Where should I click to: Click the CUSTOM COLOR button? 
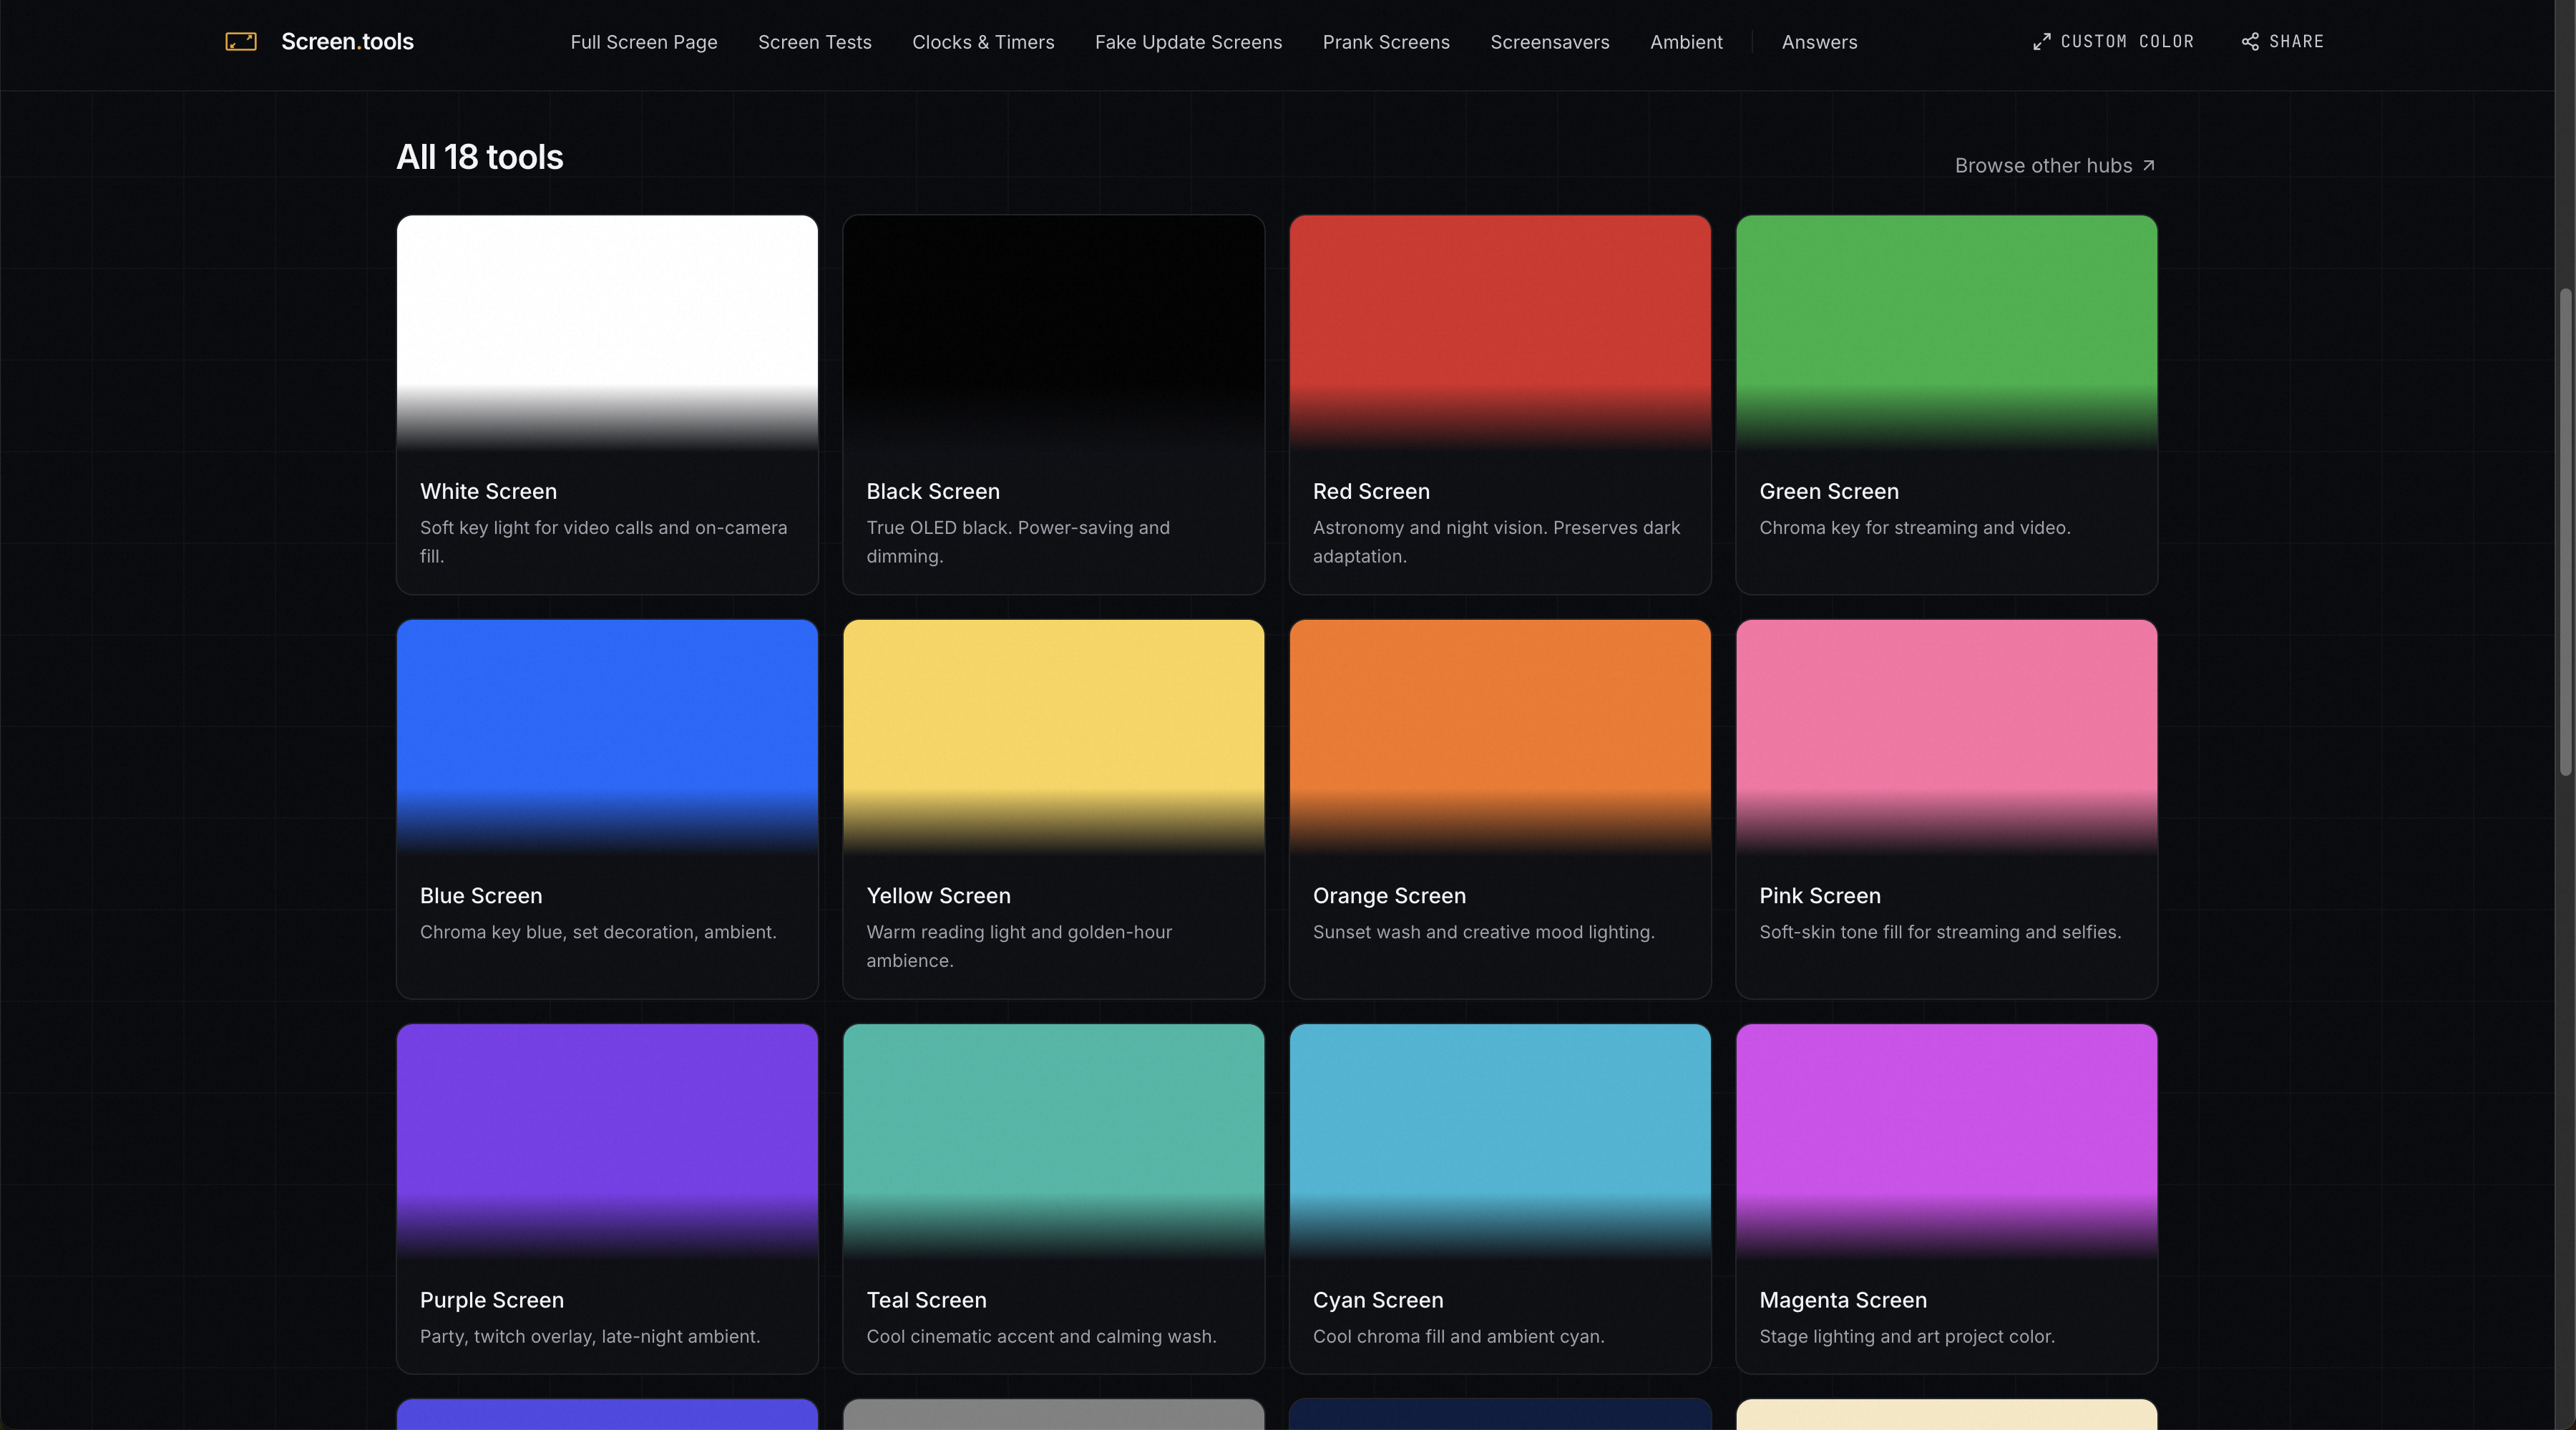2113,42
